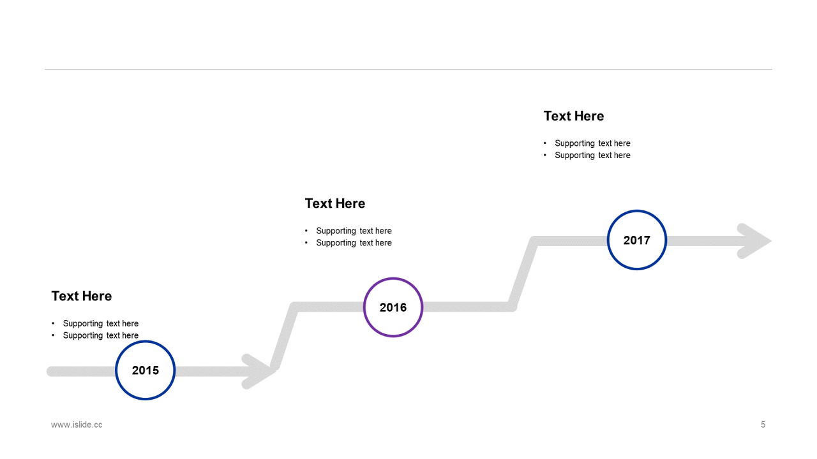The width and height of the screenshot is (817, 459).
Task: Select the purple 2016 circle marker
Action: [x=393, y=307]
